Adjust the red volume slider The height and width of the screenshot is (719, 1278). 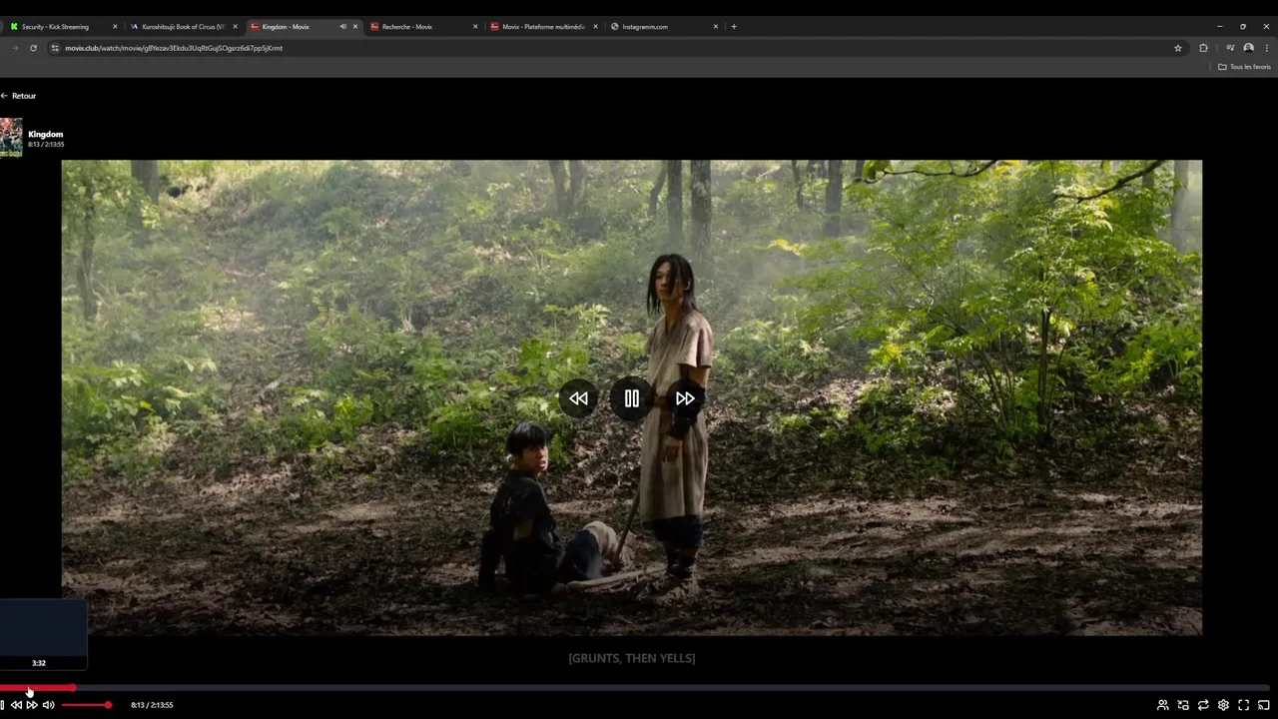(86, 705)
